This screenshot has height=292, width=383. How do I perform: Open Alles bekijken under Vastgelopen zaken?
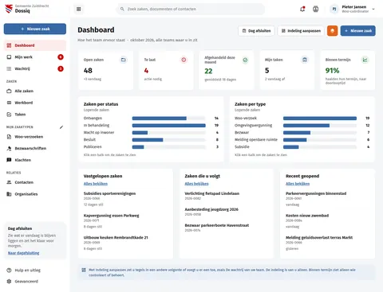tap(96, 184)
